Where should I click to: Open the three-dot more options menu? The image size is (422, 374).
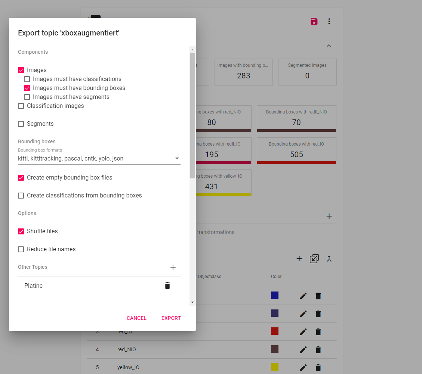[x=329, y=21]
